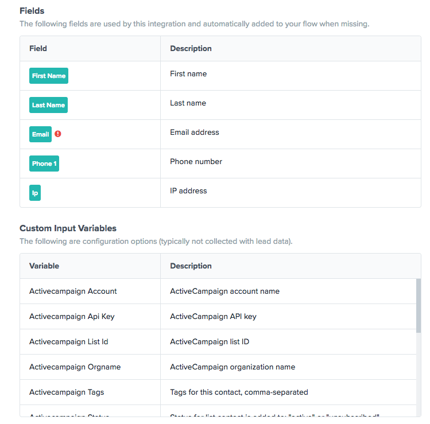Click the red required-field alert icon next to Email

coord(57,134)
